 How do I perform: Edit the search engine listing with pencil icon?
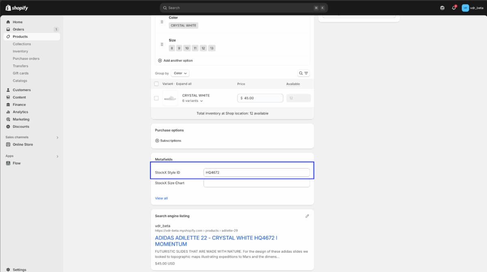[x=307, y=216]
